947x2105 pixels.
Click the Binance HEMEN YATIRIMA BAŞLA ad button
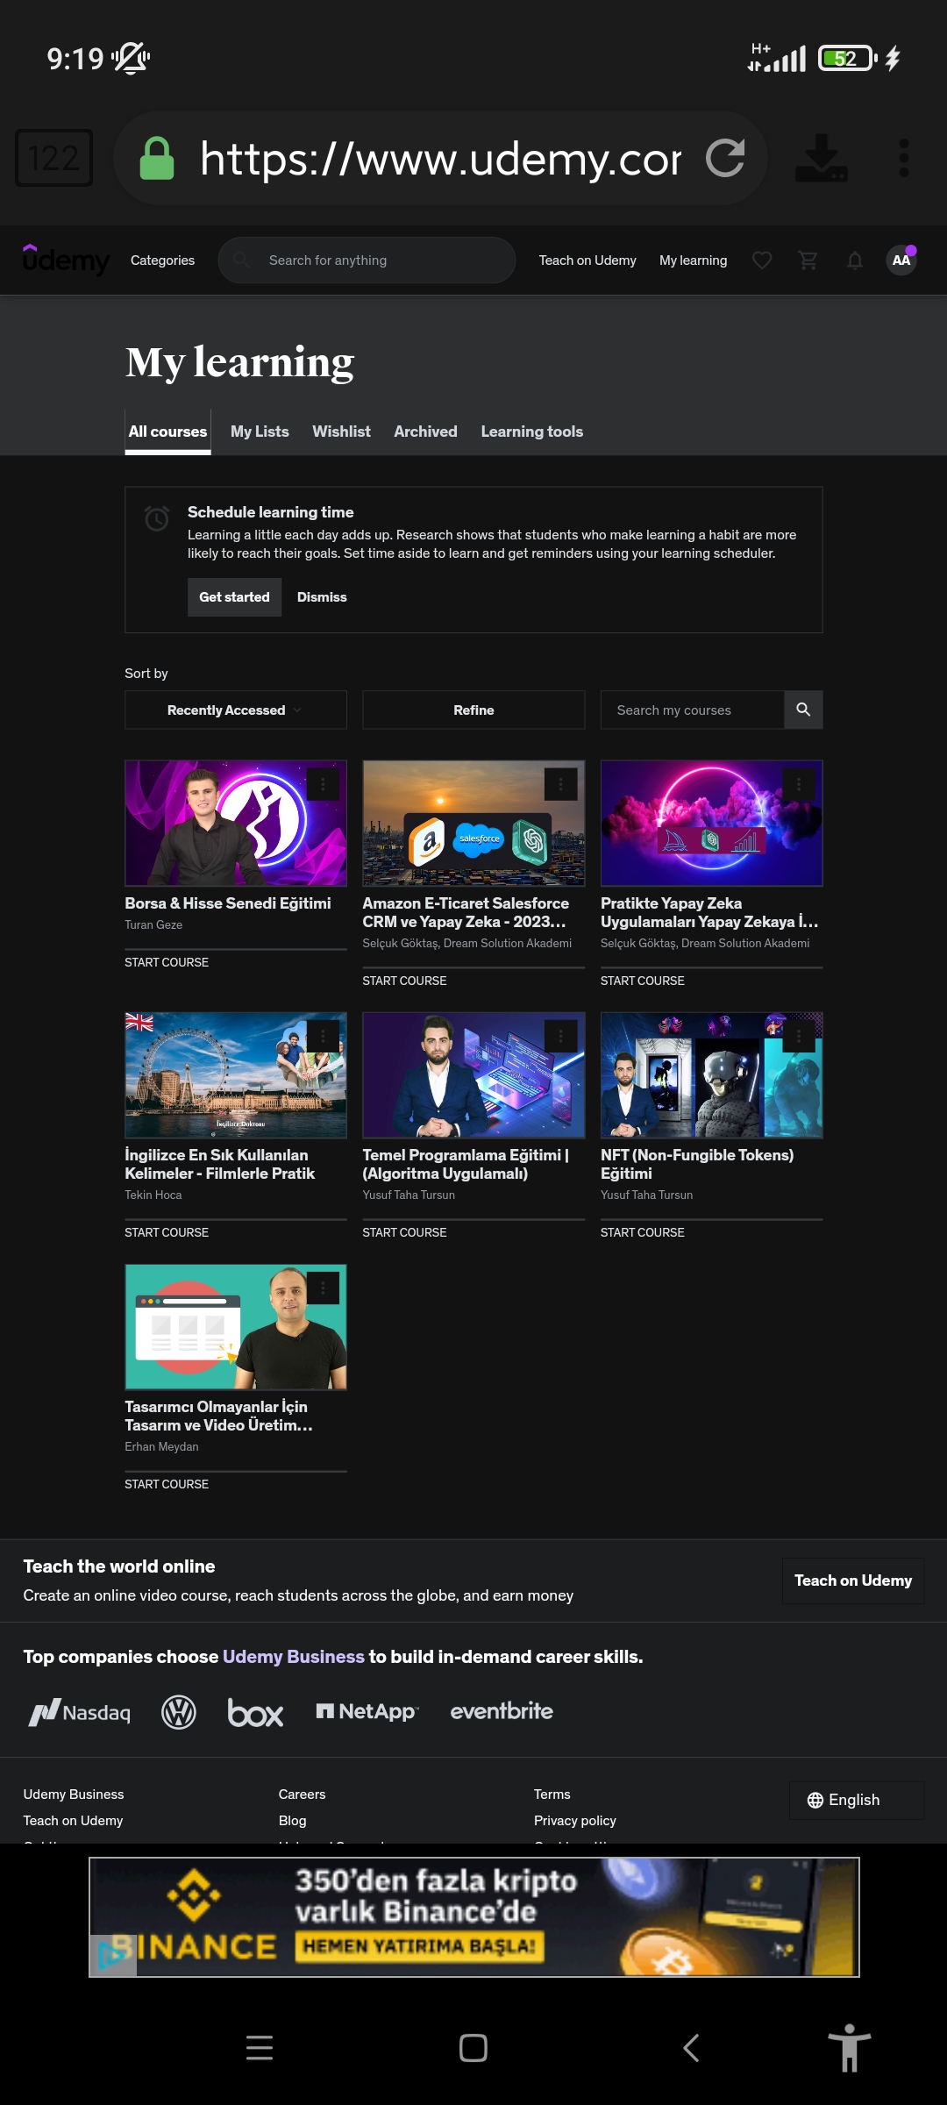[x=419, y=1946]
